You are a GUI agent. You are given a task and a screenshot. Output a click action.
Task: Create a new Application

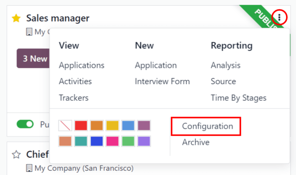coord(156,65)
